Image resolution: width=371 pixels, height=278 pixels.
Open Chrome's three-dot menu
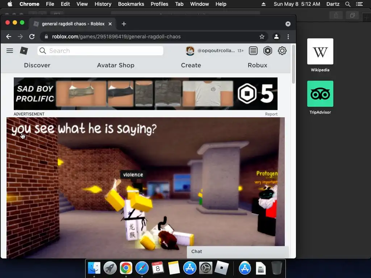coord(288,37)
